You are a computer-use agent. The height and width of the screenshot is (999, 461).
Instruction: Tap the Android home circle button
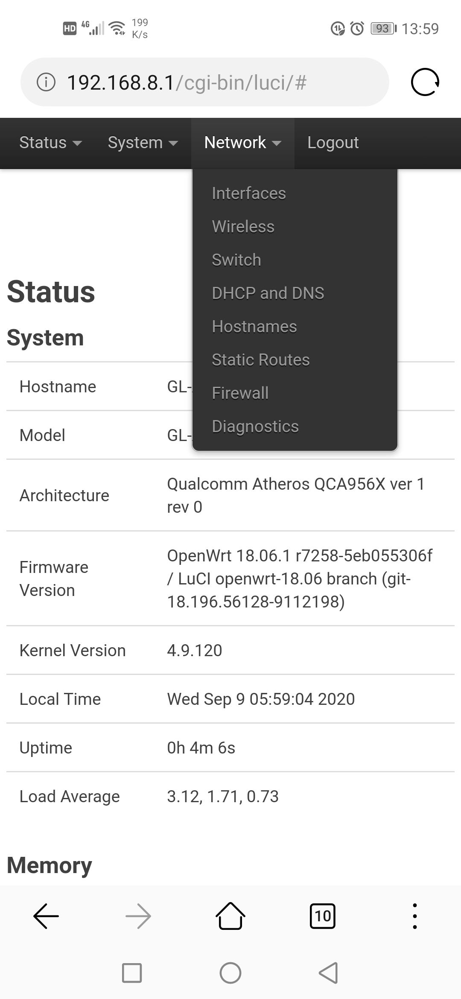(x=230, y=973)
